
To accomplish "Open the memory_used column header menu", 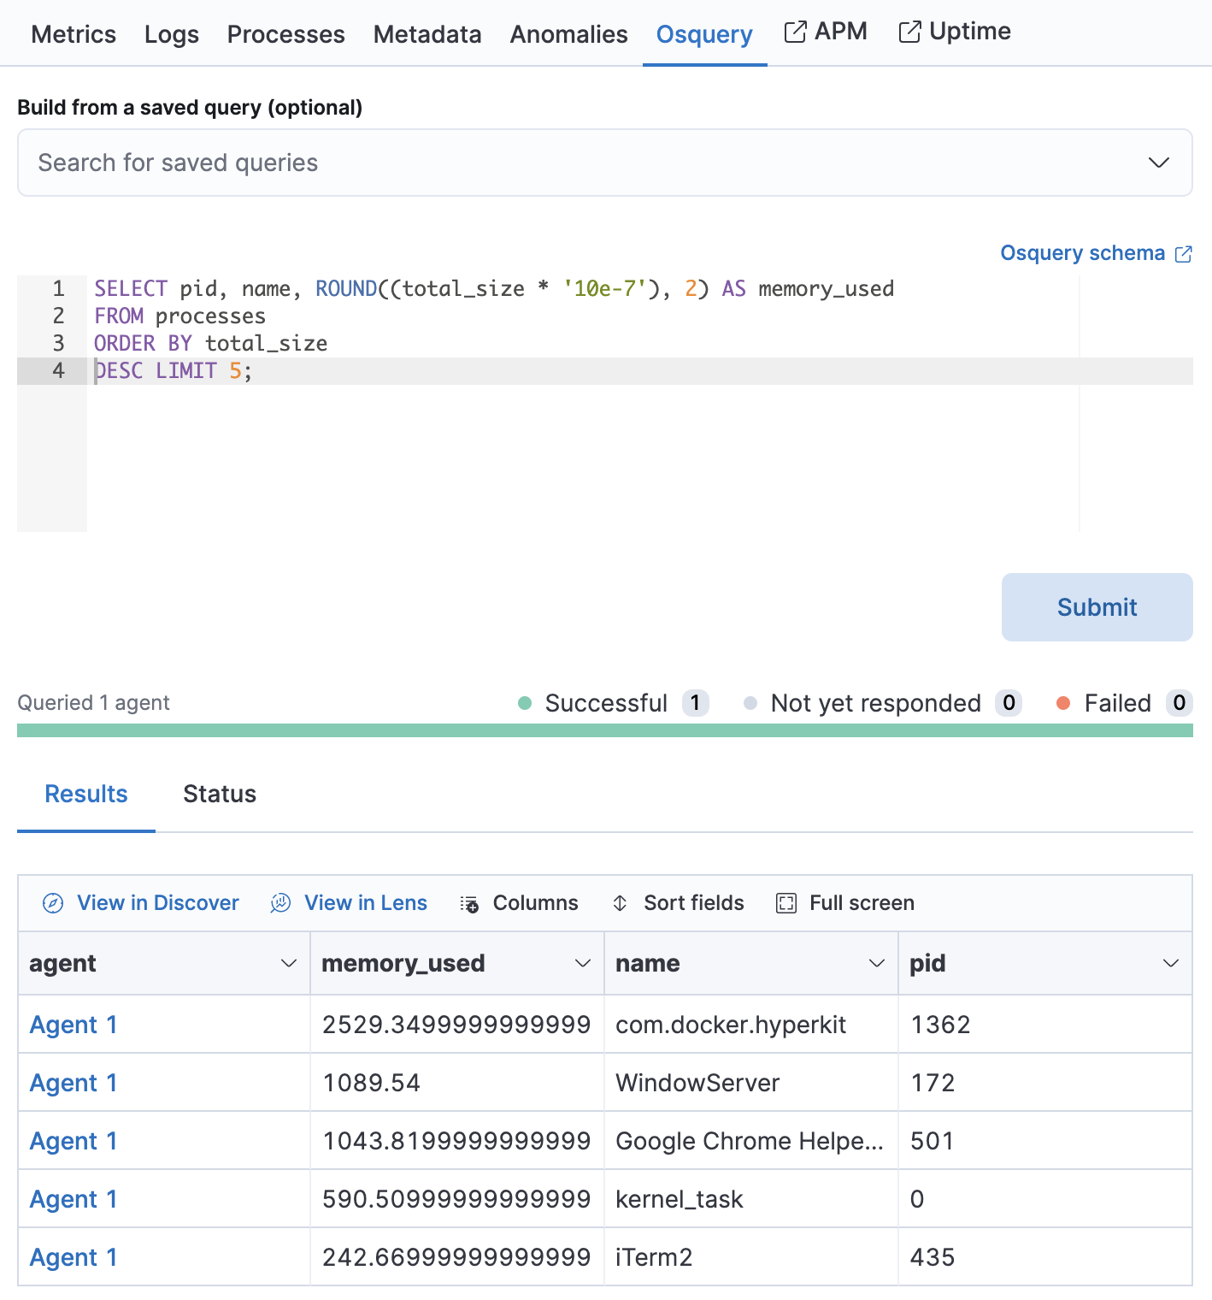I will tap(583, 963).
